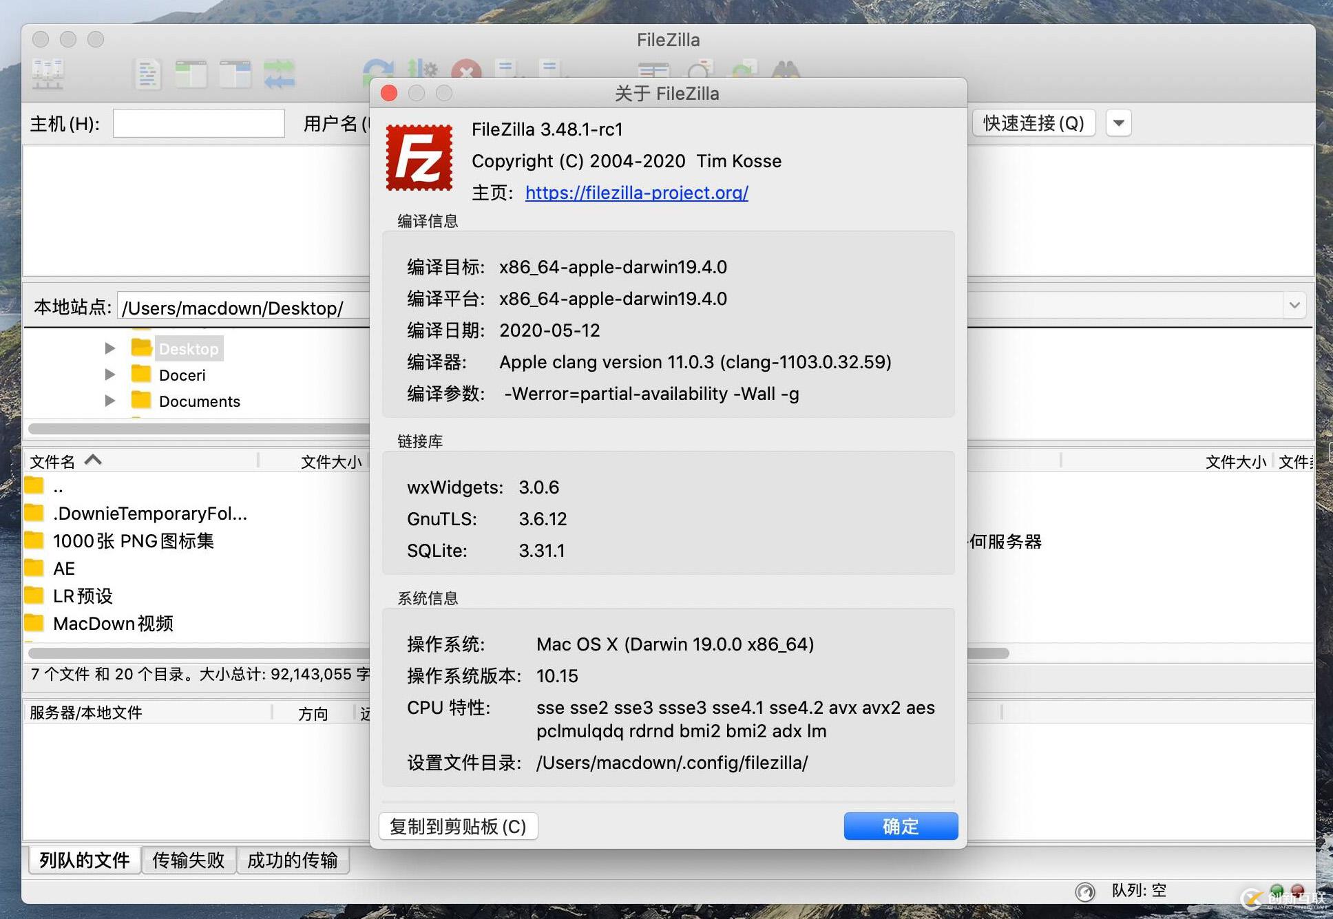Expand the Doceri tree node
1333x919 pixels.
(x=109, y=374)
